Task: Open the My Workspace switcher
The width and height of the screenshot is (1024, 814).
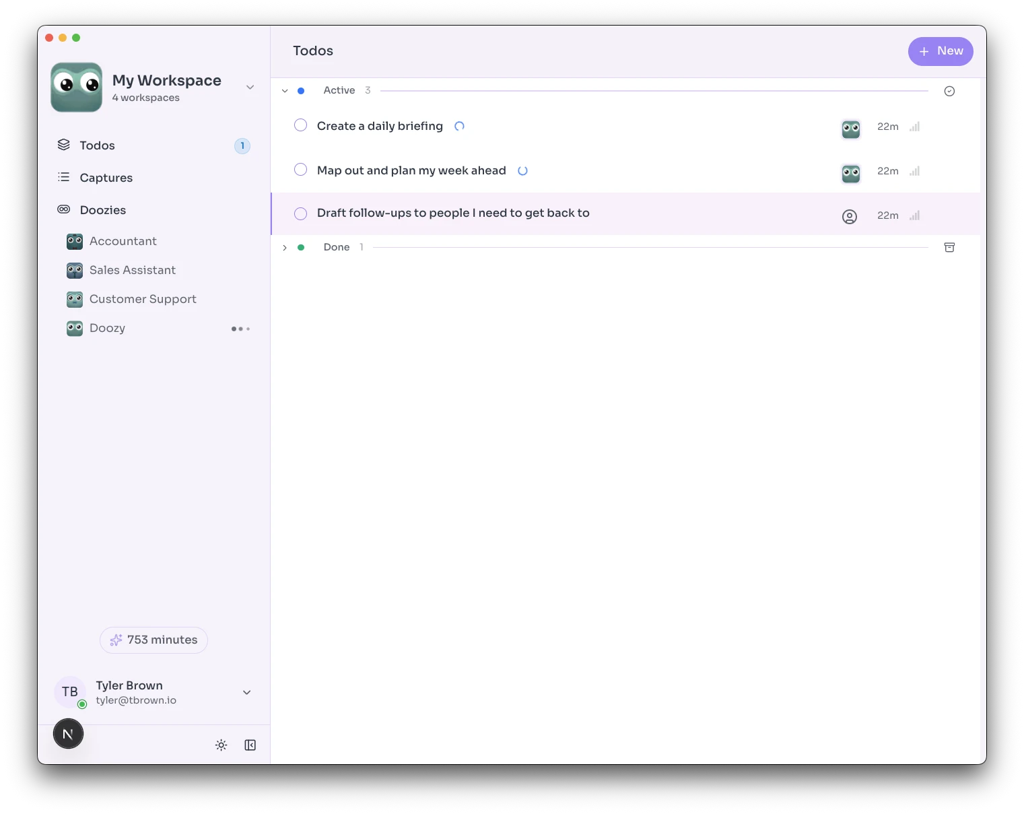Action: click(250, 87)
